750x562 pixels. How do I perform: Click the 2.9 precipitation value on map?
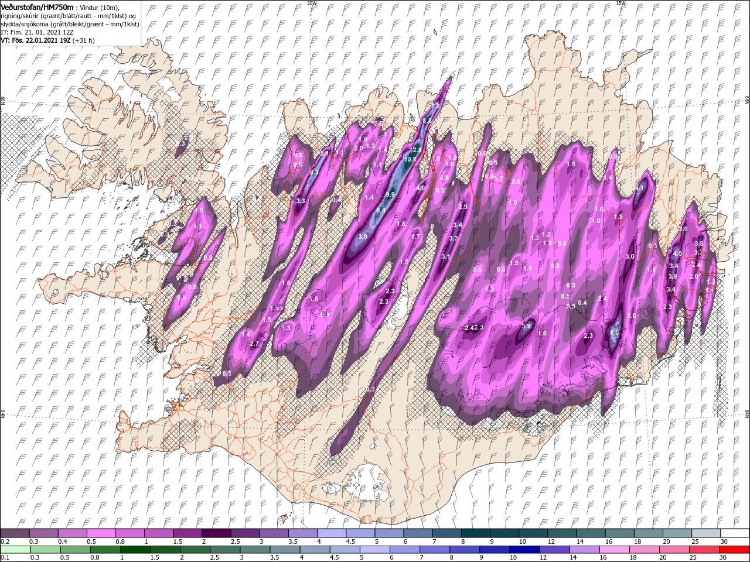pos(463,207)
